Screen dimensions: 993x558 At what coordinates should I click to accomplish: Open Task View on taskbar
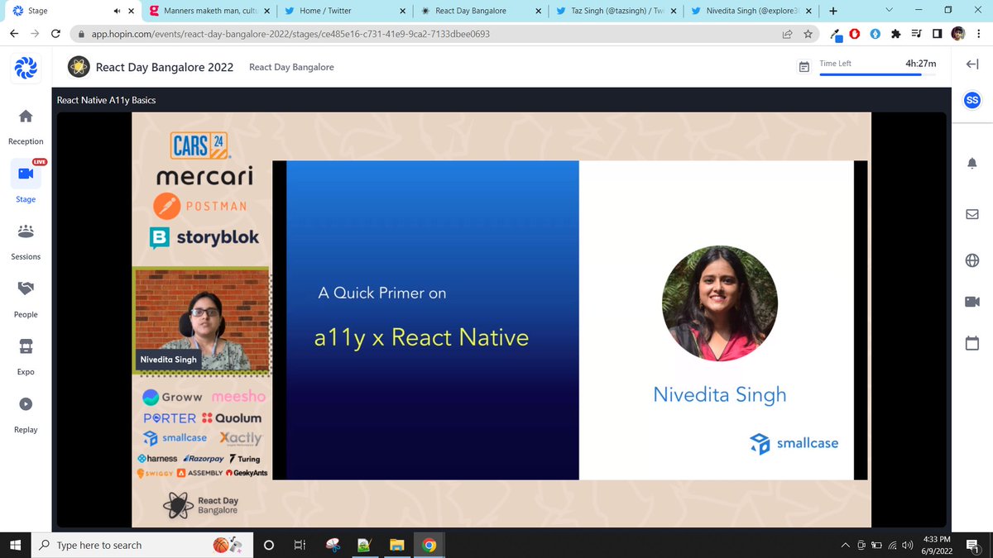coord(299,545)
